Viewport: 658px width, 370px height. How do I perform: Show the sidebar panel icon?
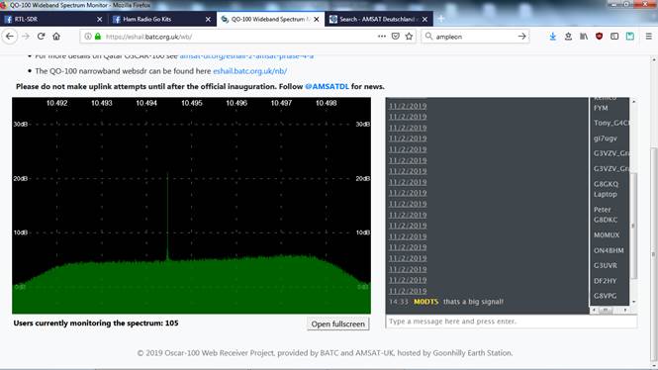click(x=614, y=37)
